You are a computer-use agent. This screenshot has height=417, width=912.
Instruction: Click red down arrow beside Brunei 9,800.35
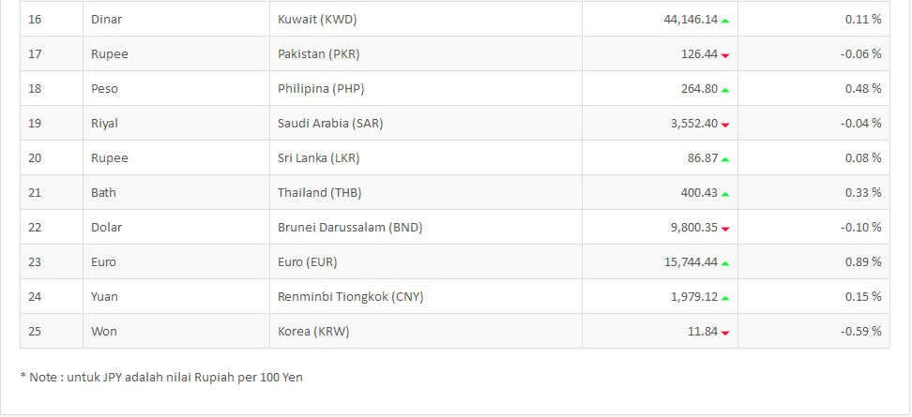725,229
